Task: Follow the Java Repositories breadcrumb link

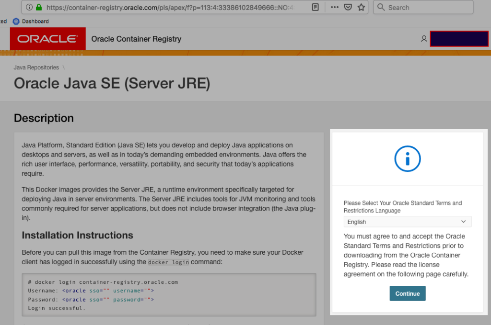Action: tap(36, 67)
